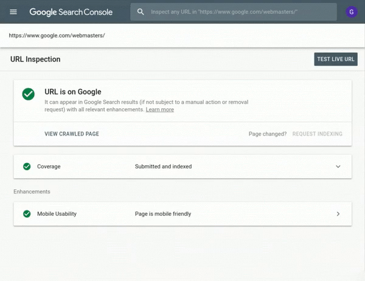Open the account avatar labeled G
Screen dimensions: 365x281
tap(351, 12)
